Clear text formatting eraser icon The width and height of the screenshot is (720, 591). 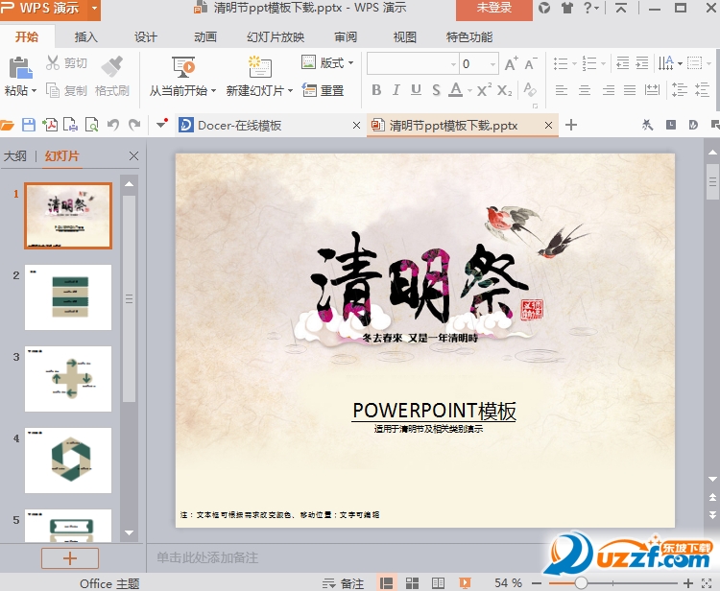click(530, 90)
